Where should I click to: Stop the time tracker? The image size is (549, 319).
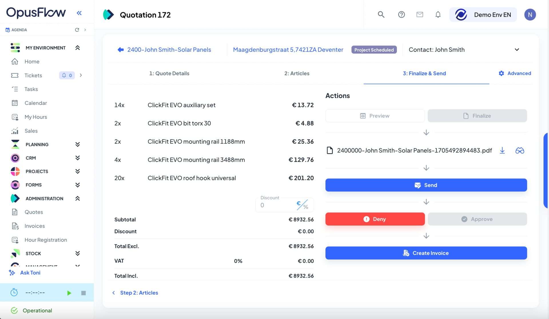(83, 293)
